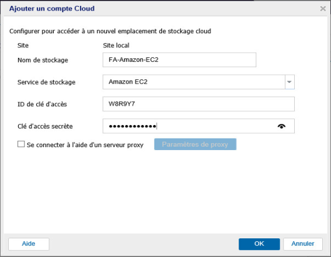331x257 pixels.
Task: Reveal the secret key with the eye icon
Action: pos(281,126)
